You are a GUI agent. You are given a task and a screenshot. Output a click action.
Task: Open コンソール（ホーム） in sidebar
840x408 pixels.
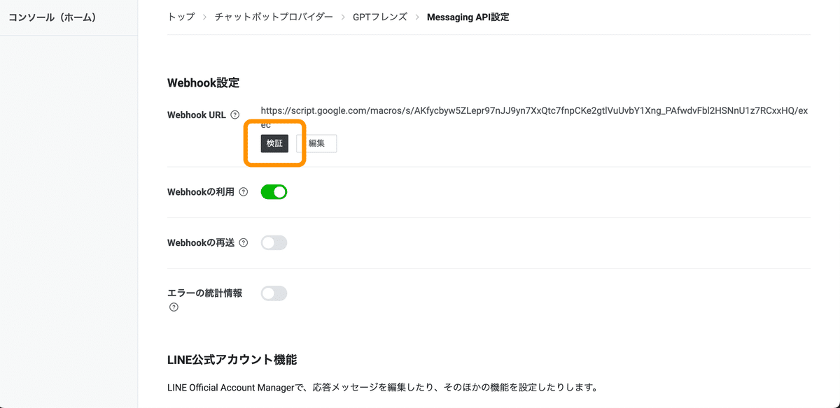pos(52,17)
